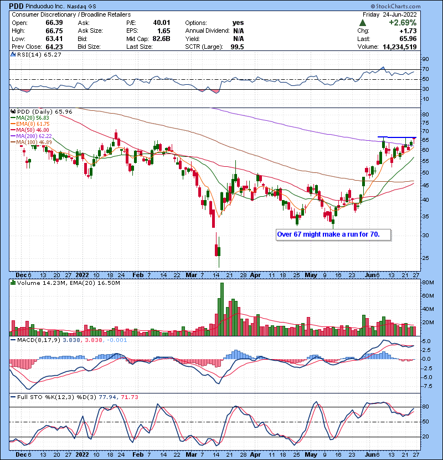Screen dimensions: 443x460
Task: Select the SCTR (Large) value 99.5
Action: pyautogui.click(x=237, y=47)
